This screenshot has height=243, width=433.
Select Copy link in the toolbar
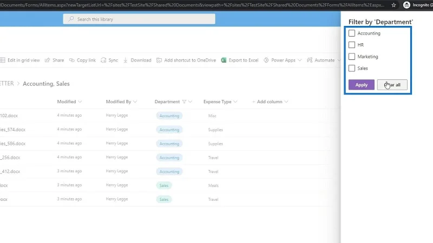82,60
